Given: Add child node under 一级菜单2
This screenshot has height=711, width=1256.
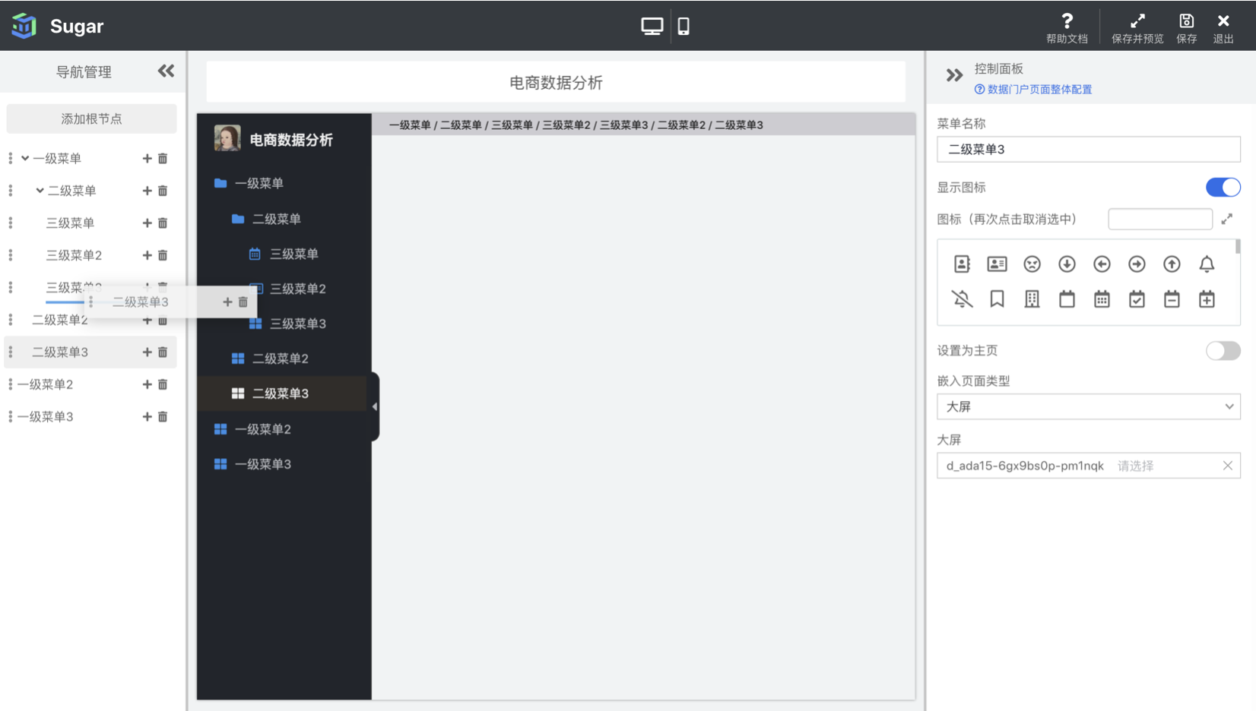Looking at the screenshot, I should (147, 384).
